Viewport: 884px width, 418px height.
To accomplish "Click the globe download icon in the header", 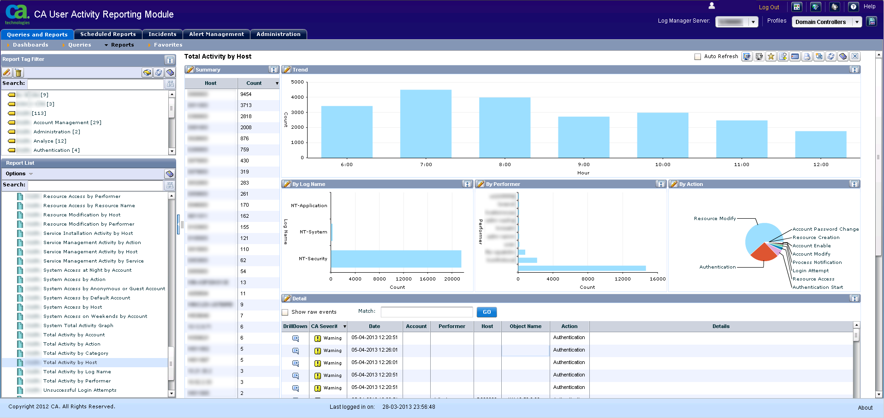I will 816,7.
